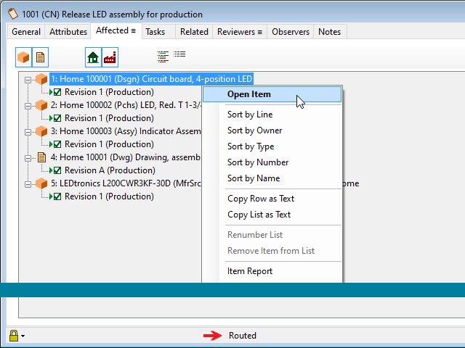Screen dimensions: 465x348
Task: Click the red arrow beside Routed status
Action: [x=211, y=336]
